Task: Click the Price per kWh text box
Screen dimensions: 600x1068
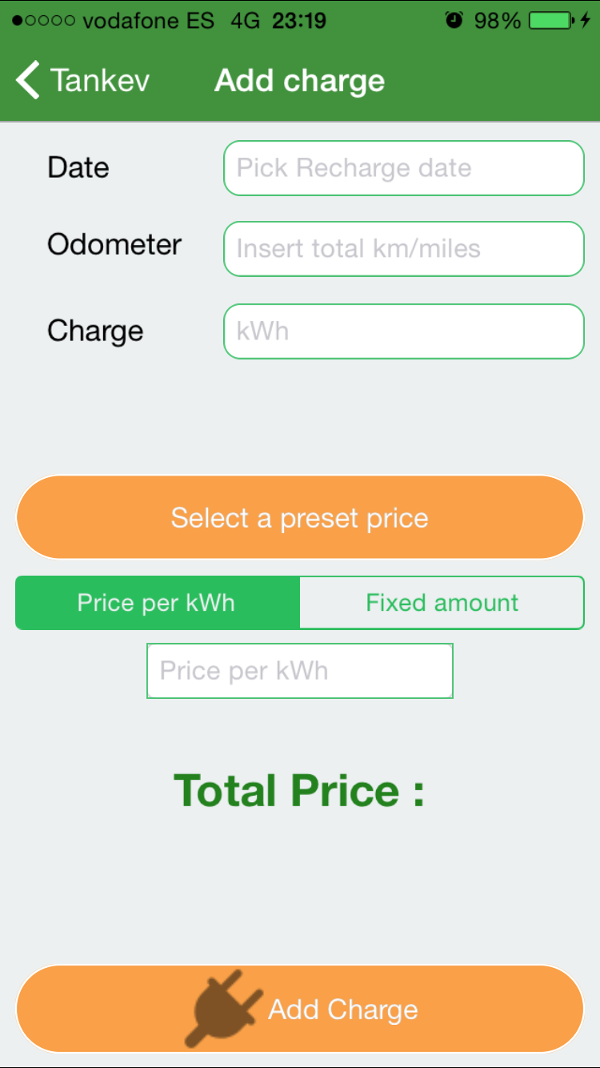Action: point(300,671)
